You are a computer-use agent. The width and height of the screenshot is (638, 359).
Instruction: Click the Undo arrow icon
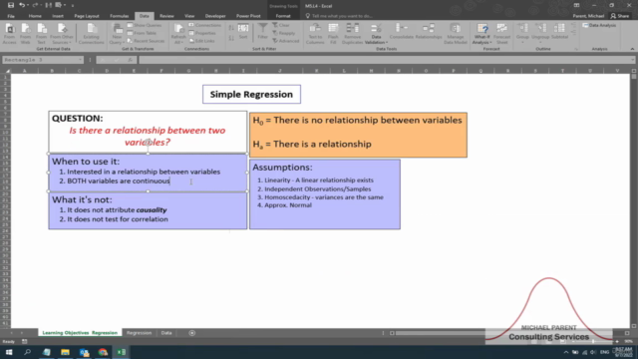click(22, 5)
